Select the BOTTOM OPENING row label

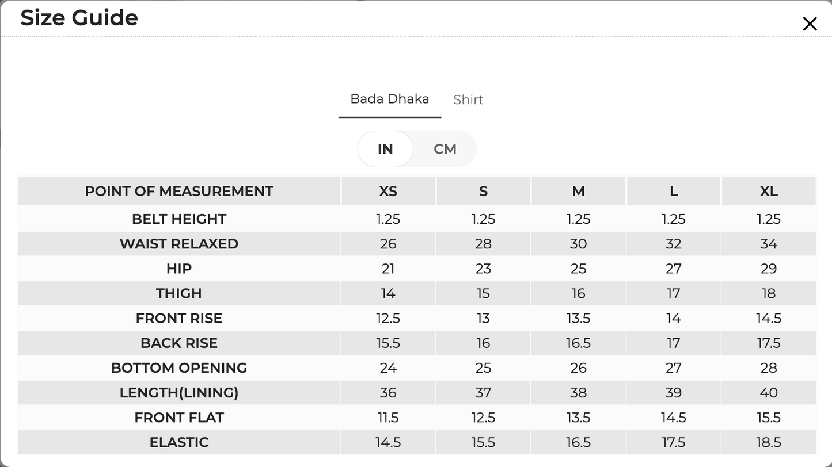click(x=179, y=368)
